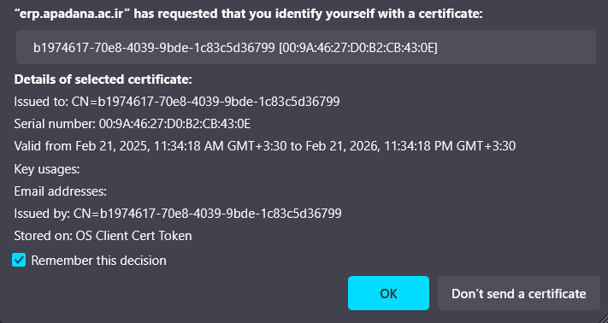Select the Key usages line
Screen dimensions: 608x323
coord(47,169)
